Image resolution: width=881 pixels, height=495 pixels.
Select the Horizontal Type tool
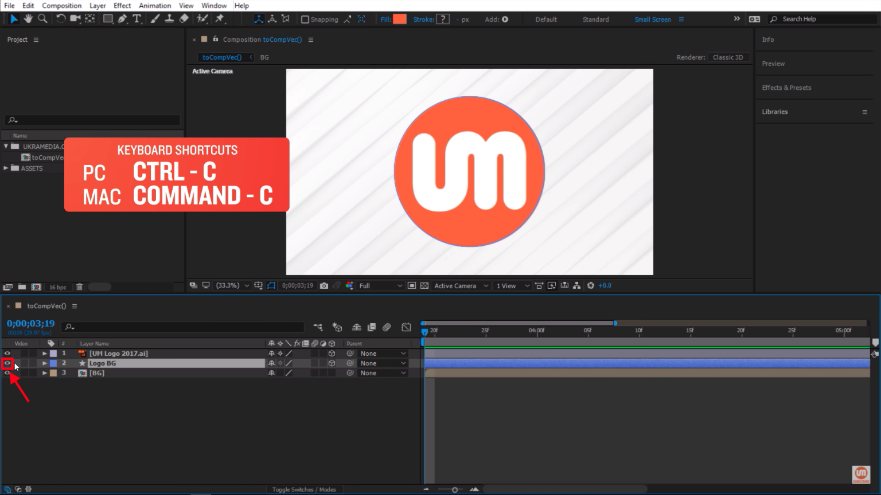(137, 19)
